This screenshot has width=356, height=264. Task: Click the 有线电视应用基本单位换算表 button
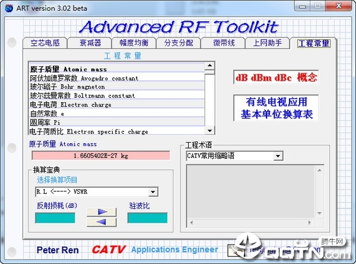tap(276, 108)
